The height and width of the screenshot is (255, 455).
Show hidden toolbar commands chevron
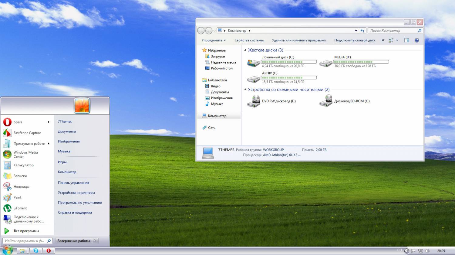click(383, 40)
